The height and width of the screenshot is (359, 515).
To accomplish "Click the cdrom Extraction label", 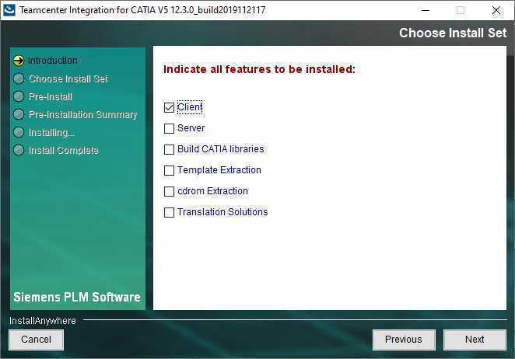I will [213, 191].
